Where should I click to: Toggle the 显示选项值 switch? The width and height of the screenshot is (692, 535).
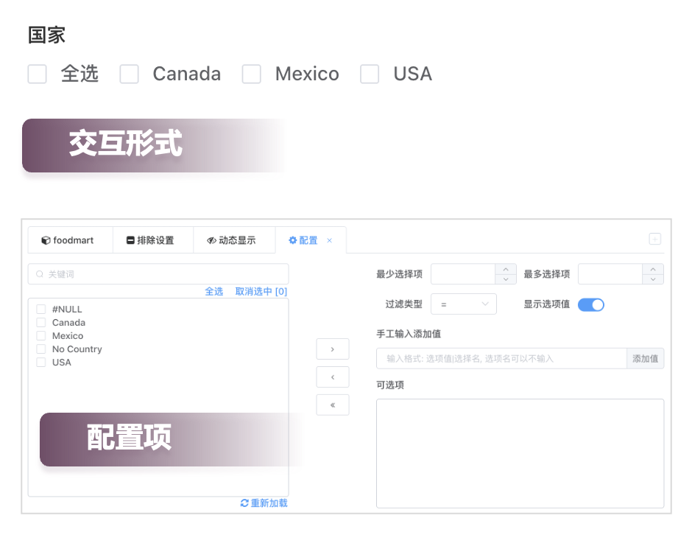[591, 304]
